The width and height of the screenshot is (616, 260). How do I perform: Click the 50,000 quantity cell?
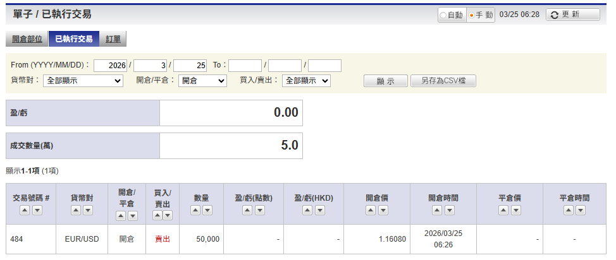[202, 239]
